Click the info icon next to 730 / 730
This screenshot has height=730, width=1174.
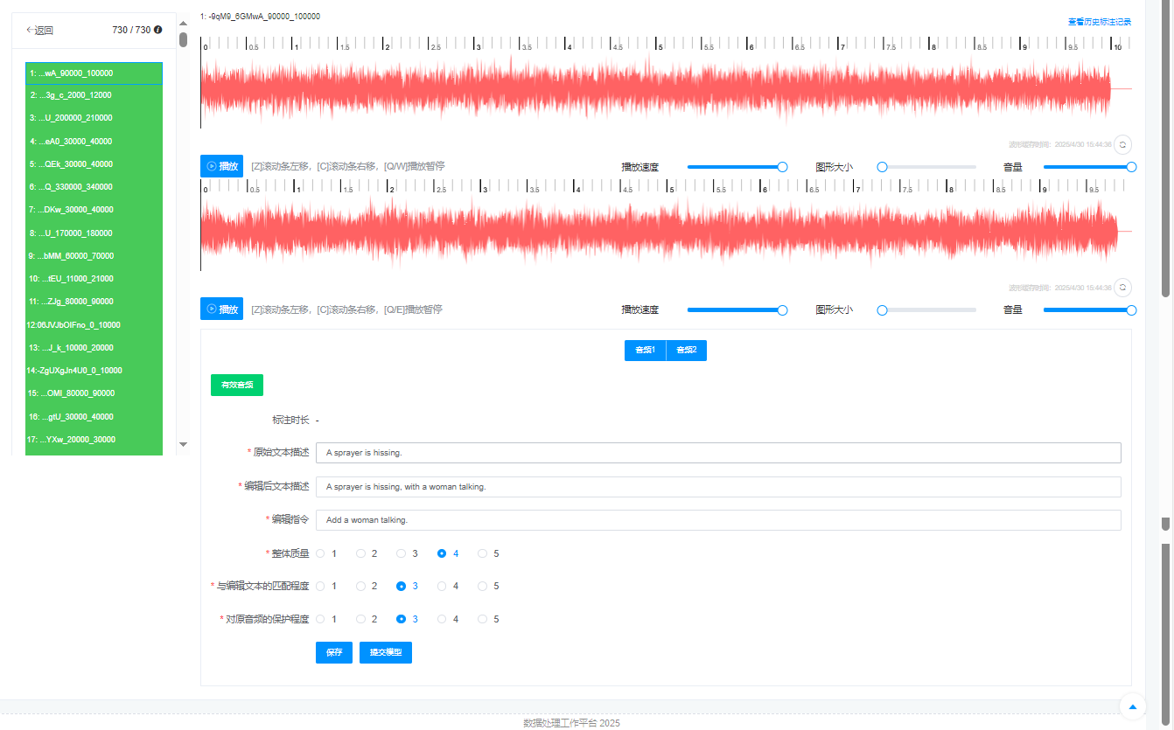(x=158, y=30)
